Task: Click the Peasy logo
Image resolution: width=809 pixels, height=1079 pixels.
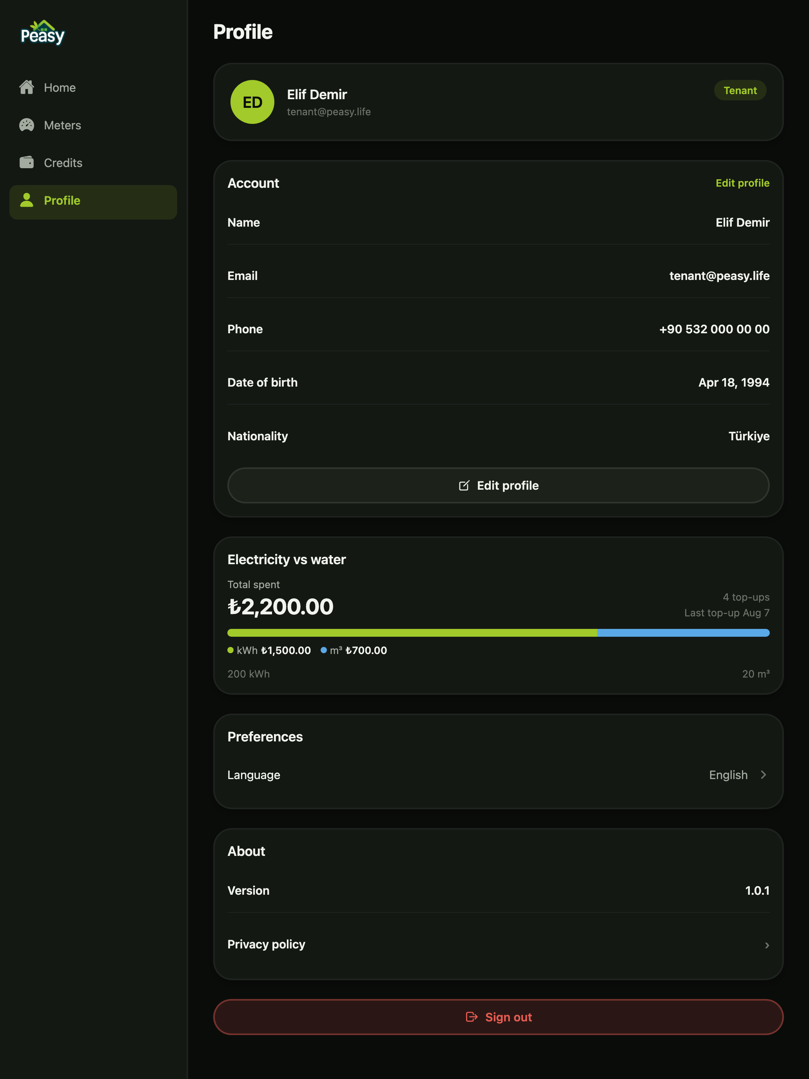Action: pos(42,33)
